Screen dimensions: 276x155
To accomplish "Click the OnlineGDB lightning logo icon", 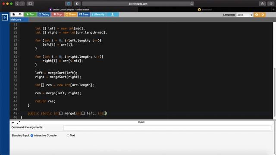I will (5, 17).
